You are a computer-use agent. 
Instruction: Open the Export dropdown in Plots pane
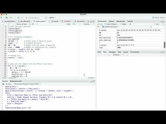[117, 55]
